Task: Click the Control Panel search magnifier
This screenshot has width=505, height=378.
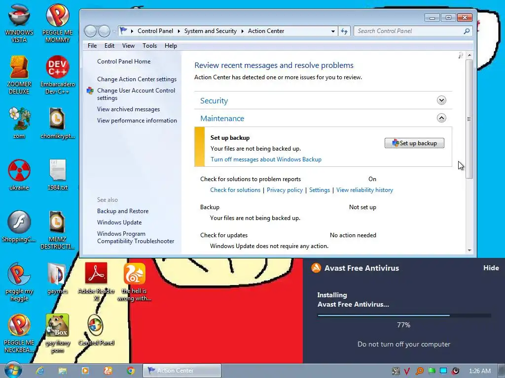Action: tap(467, 31)
